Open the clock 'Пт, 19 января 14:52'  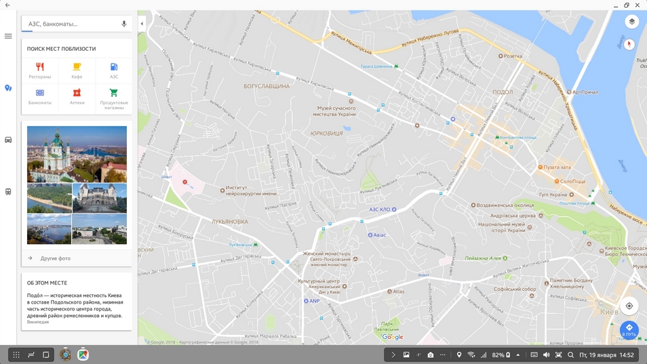point(606,355)
